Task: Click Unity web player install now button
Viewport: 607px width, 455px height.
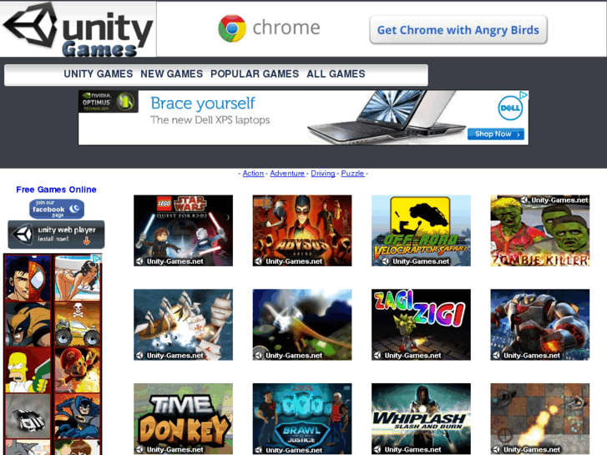Action: coord(56,235)
